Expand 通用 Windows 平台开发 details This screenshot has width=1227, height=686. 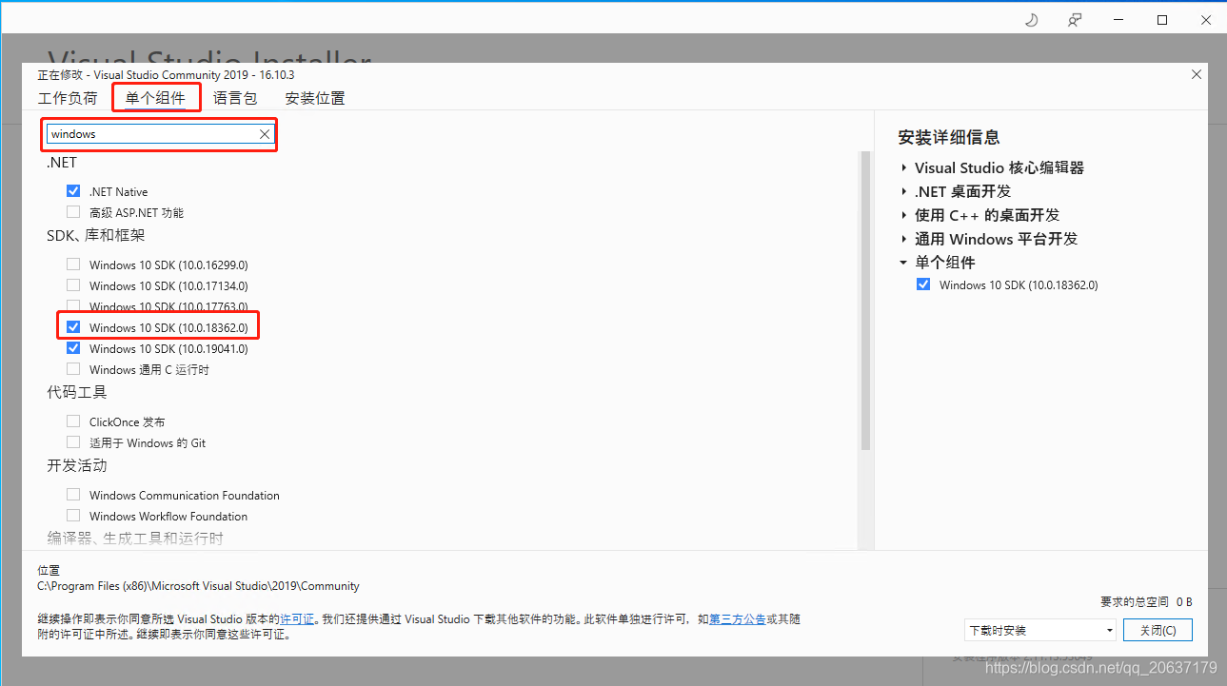[903, 239]
